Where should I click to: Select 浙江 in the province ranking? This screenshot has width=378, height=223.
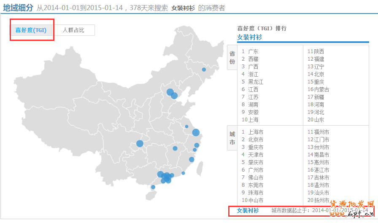(253, 74)
